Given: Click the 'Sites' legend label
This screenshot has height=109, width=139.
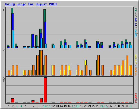Looking at the screenshot, I should tap(136, 71).
